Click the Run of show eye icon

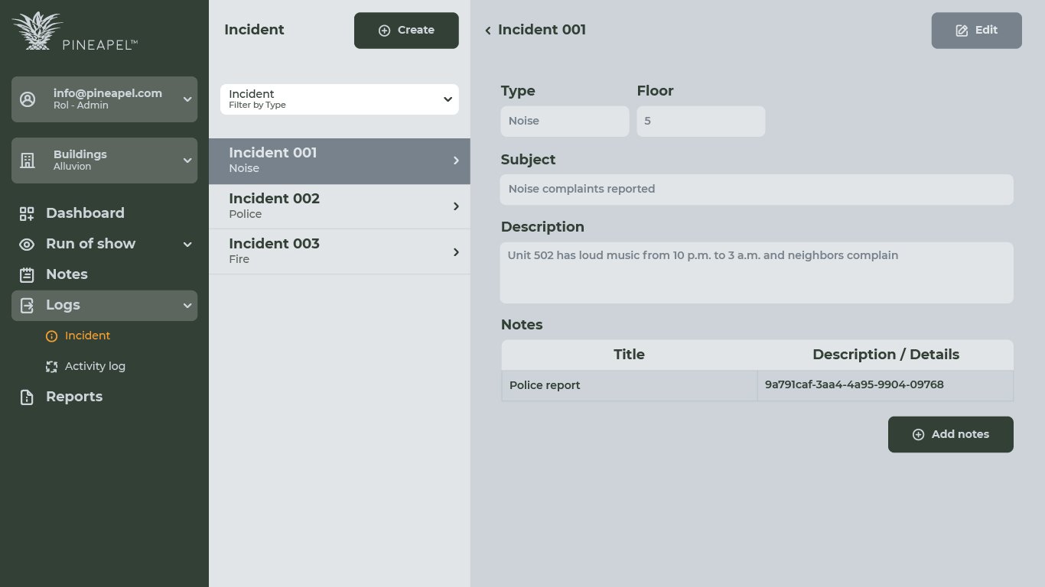pyautogui.click(x=27, y=245)
